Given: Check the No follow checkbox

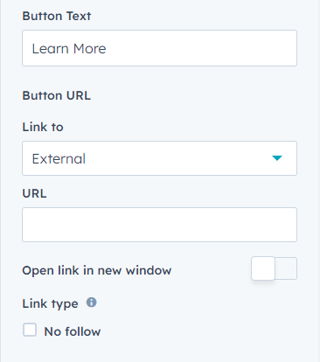Looking at the screenshot, I should [30, 331].
